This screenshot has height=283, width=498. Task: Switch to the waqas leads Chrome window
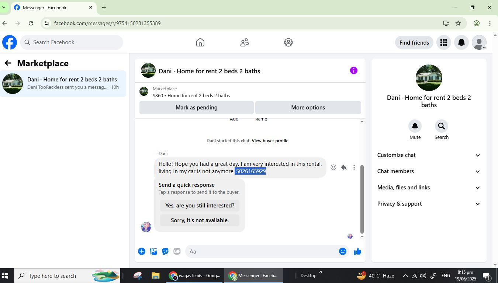click(195, 276)
